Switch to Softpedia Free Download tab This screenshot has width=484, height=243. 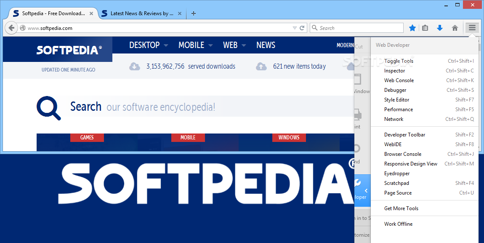[x=53, y=13]
